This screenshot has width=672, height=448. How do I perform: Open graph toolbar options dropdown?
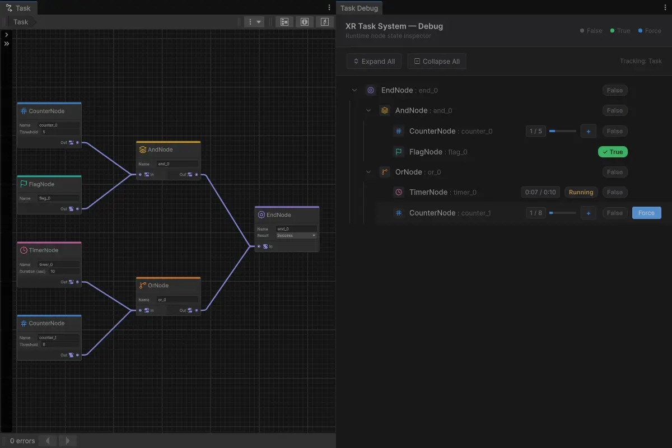click(x=255, y=22)
